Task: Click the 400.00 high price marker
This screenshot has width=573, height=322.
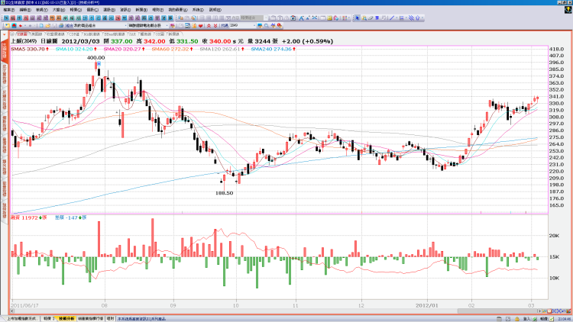Action: tap(96, 57)
